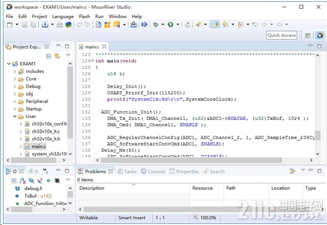The height and width of the screenshot is (225, 327).
Task: Click the Resource column header
Action: coord(207,188)
